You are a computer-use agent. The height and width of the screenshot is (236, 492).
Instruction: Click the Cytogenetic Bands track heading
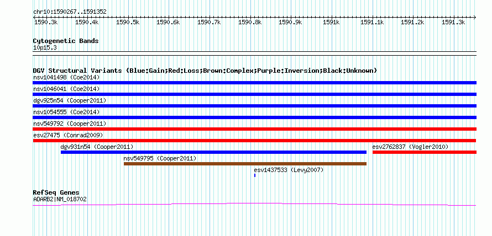(x=66, y=41)
